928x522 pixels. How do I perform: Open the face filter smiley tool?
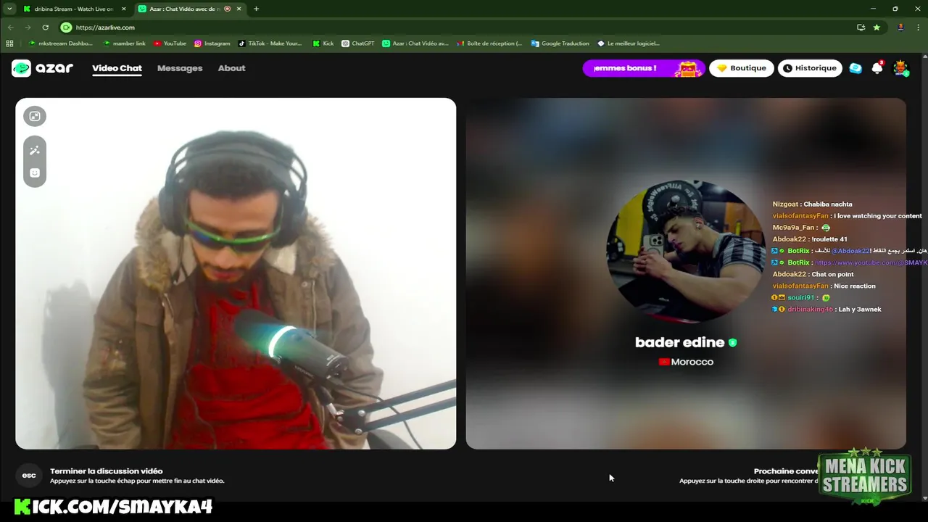[x=34, y=173]
